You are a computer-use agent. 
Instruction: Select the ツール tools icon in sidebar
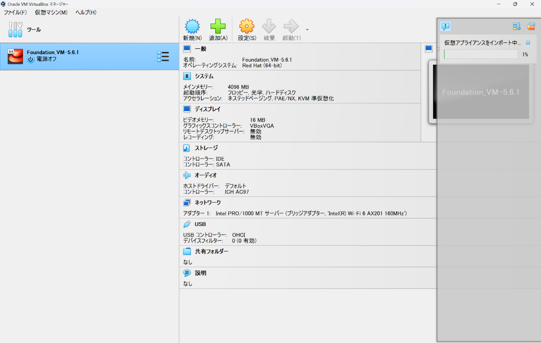[x=15, y=30]
